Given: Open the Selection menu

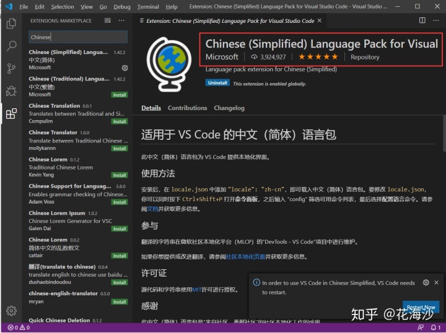Looking at the screenshot, I should 63,7.
